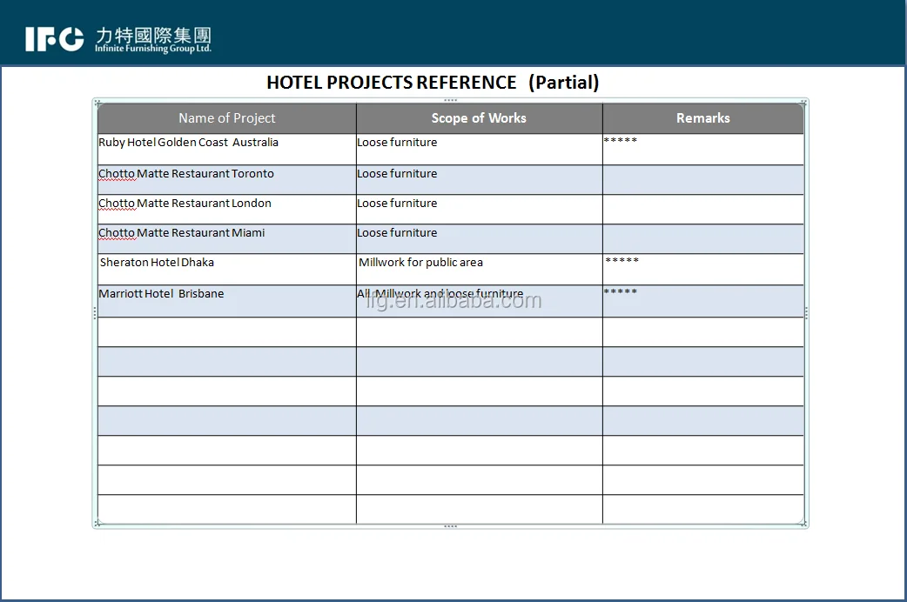Image resolution: width=907 pixels, height=602 pixels.
Task: Click the 'Infinite Furnishing Group Ltd.' text
Action: click(153, 49)
